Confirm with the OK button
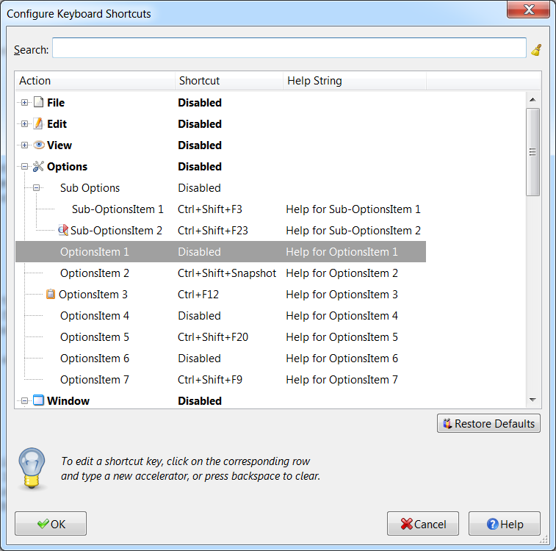The image size is (556, 551). coord(51,524)
